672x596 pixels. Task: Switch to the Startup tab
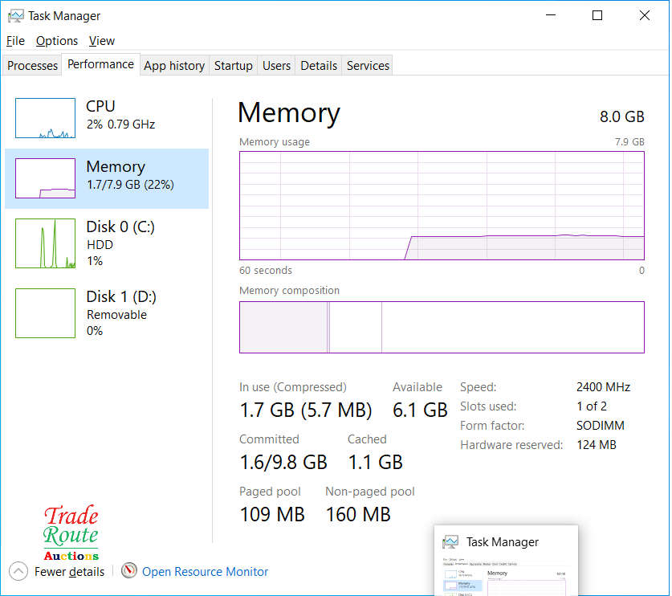point(234,66)
